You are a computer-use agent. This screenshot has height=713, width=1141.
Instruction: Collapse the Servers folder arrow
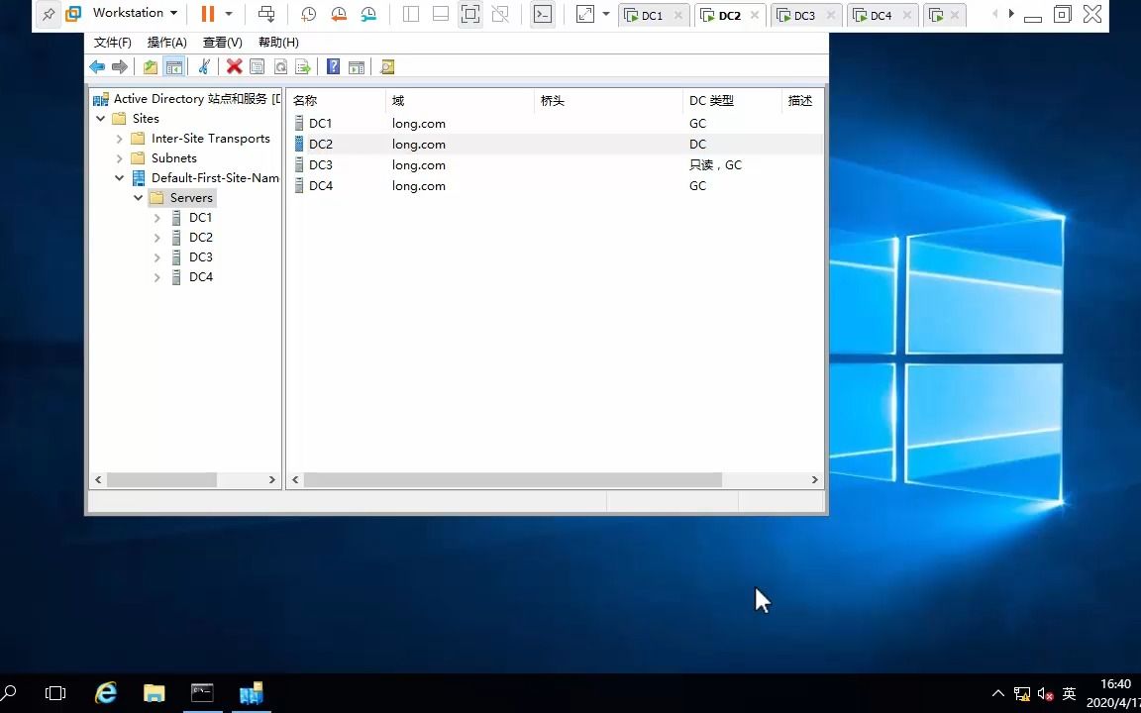(x=139, y=197)
